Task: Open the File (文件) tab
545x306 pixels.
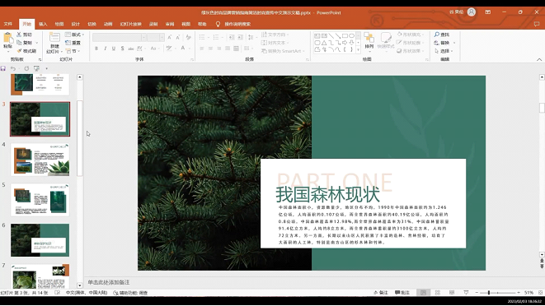Action: tap(8, 24)
